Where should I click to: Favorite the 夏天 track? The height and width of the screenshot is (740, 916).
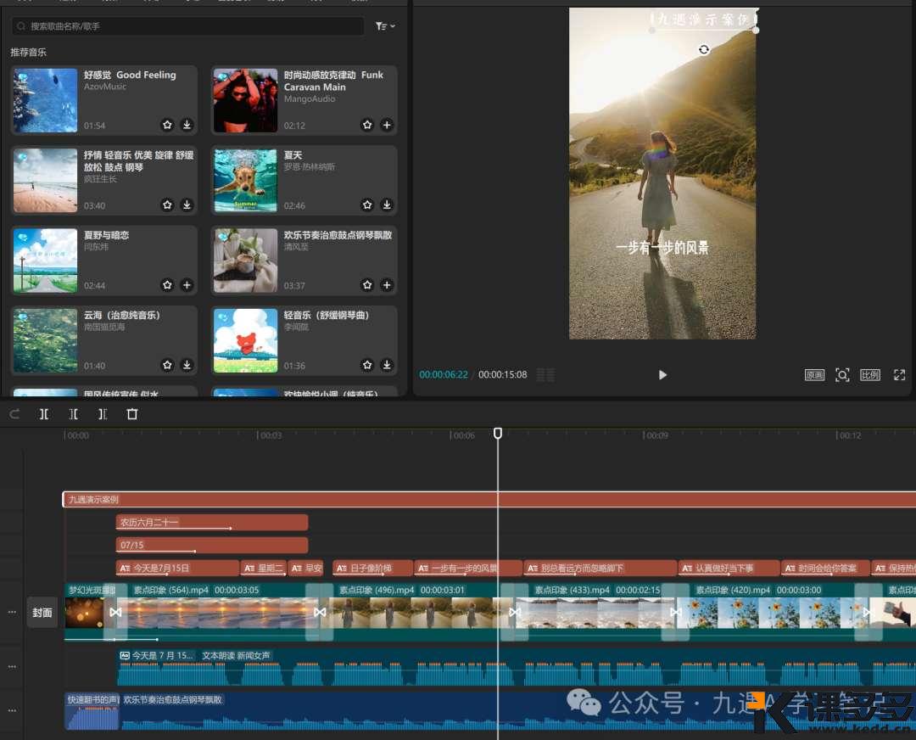click(367, 205)
